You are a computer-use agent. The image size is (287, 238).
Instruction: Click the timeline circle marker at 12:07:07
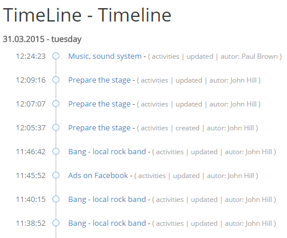56,104
